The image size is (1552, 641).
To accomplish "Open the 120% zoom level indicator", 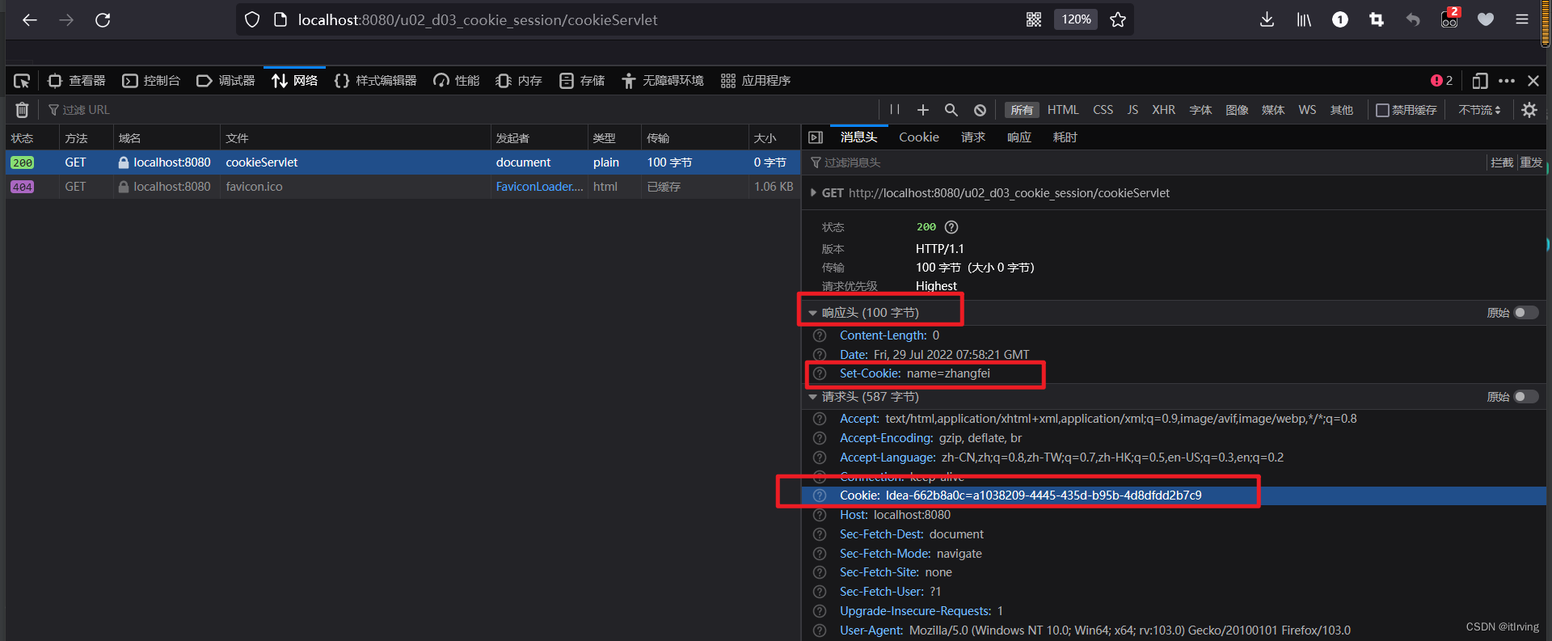I will pos(1076,19).
